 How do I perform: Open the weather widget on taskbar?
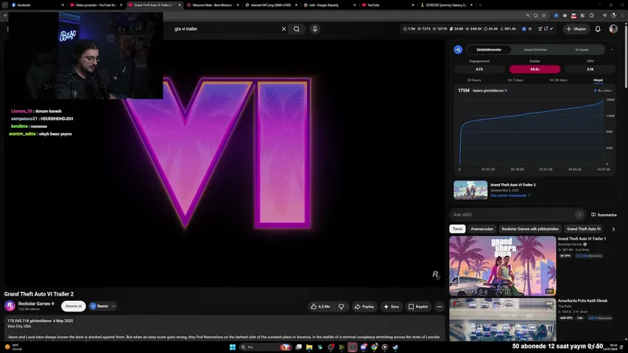tap(13, 347)
